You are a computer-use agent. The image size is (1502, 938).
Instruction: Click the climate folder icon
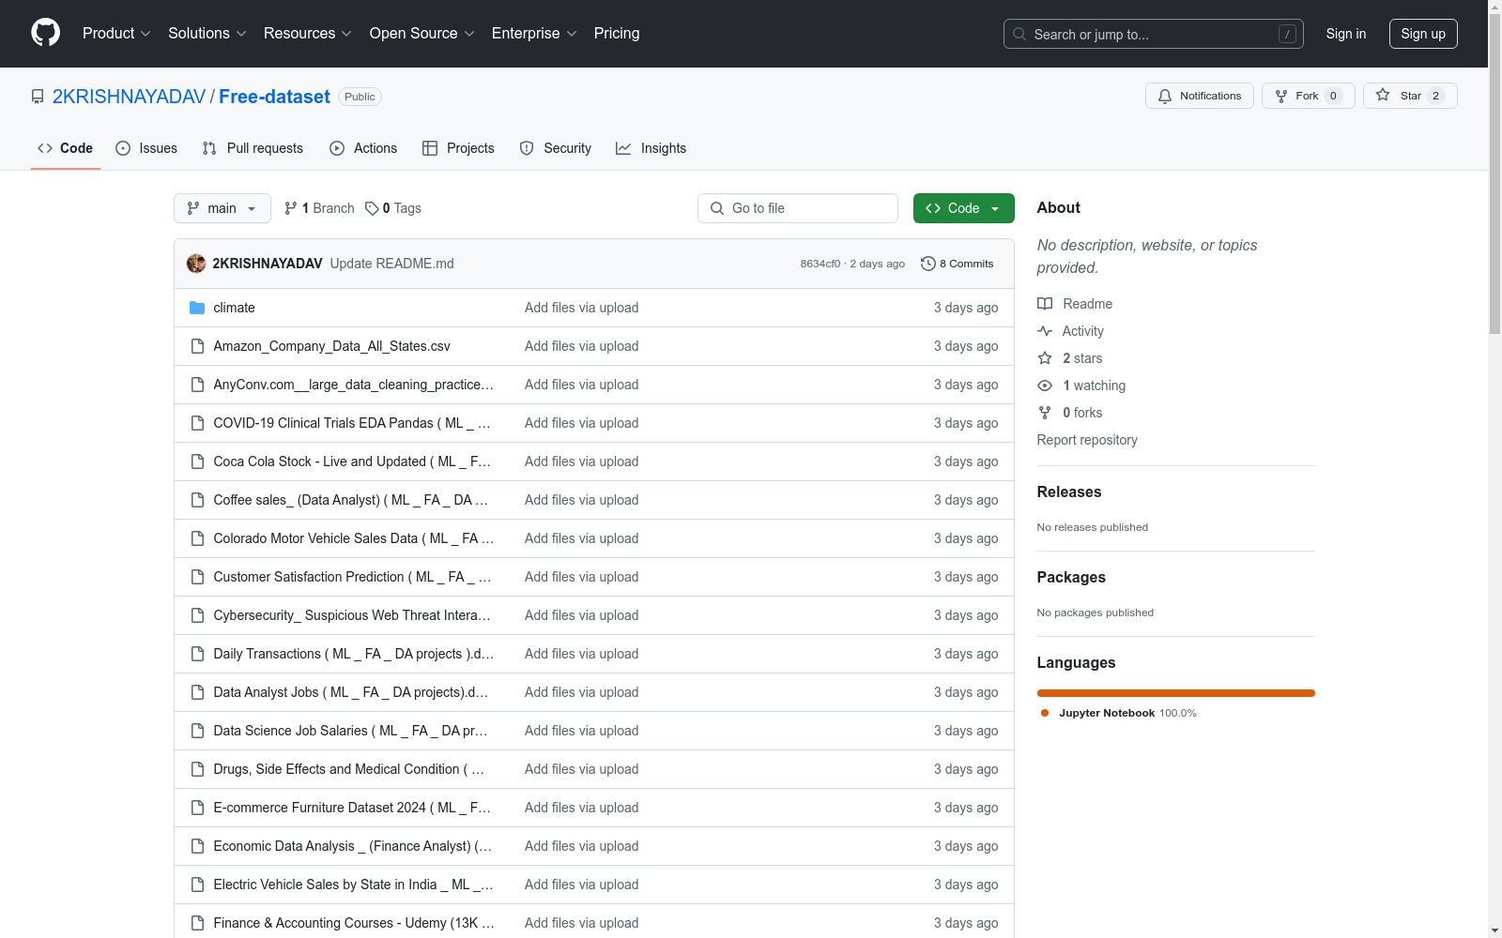197,308
